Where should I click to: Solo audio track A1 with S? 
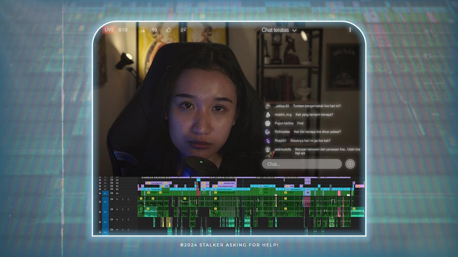click(x=123, y=199)
